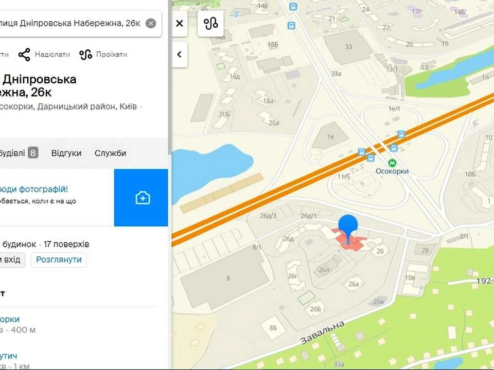Open the metro link ending in орки
The width and height of the screenshot is (494, 370).
[x=10, y=319]
